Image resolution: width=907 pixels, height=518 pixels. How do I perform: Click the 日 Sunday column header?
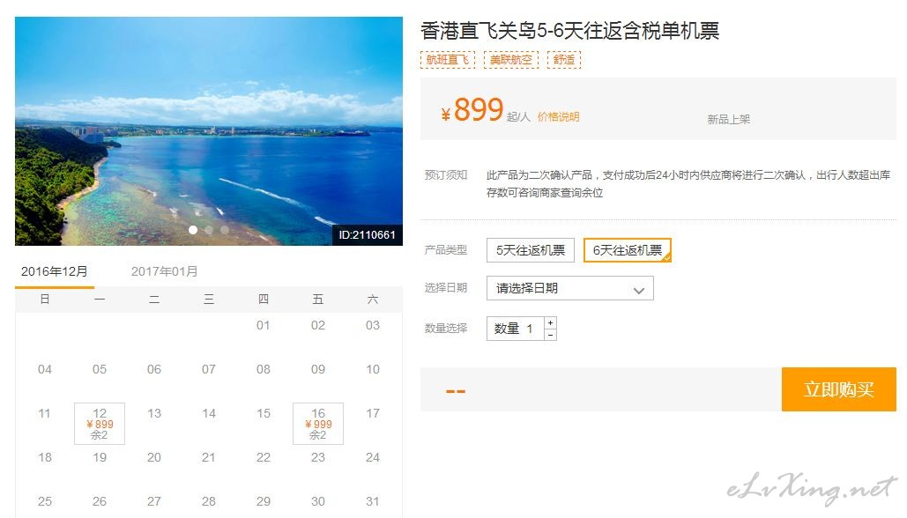tap(45, 299)
